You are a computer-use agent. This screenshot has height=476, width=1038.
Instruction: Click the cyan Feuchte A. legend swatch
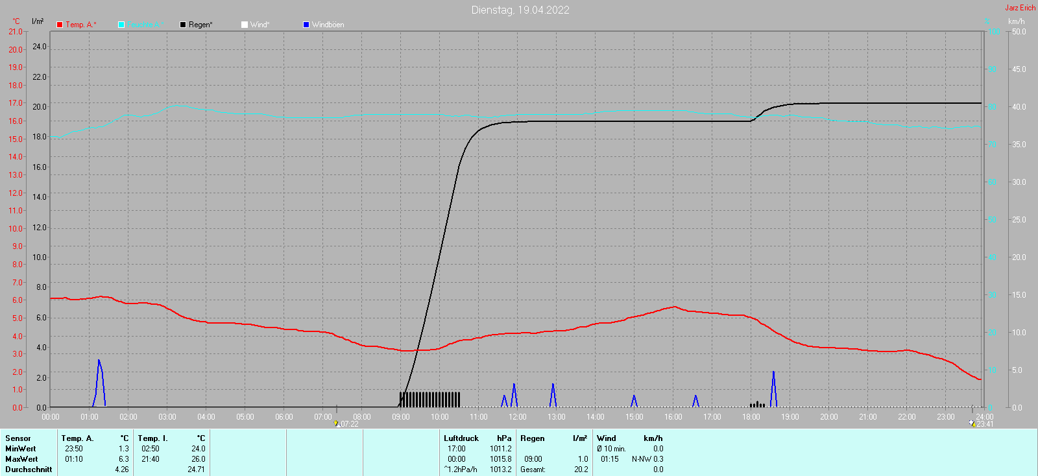pos(121,25)
